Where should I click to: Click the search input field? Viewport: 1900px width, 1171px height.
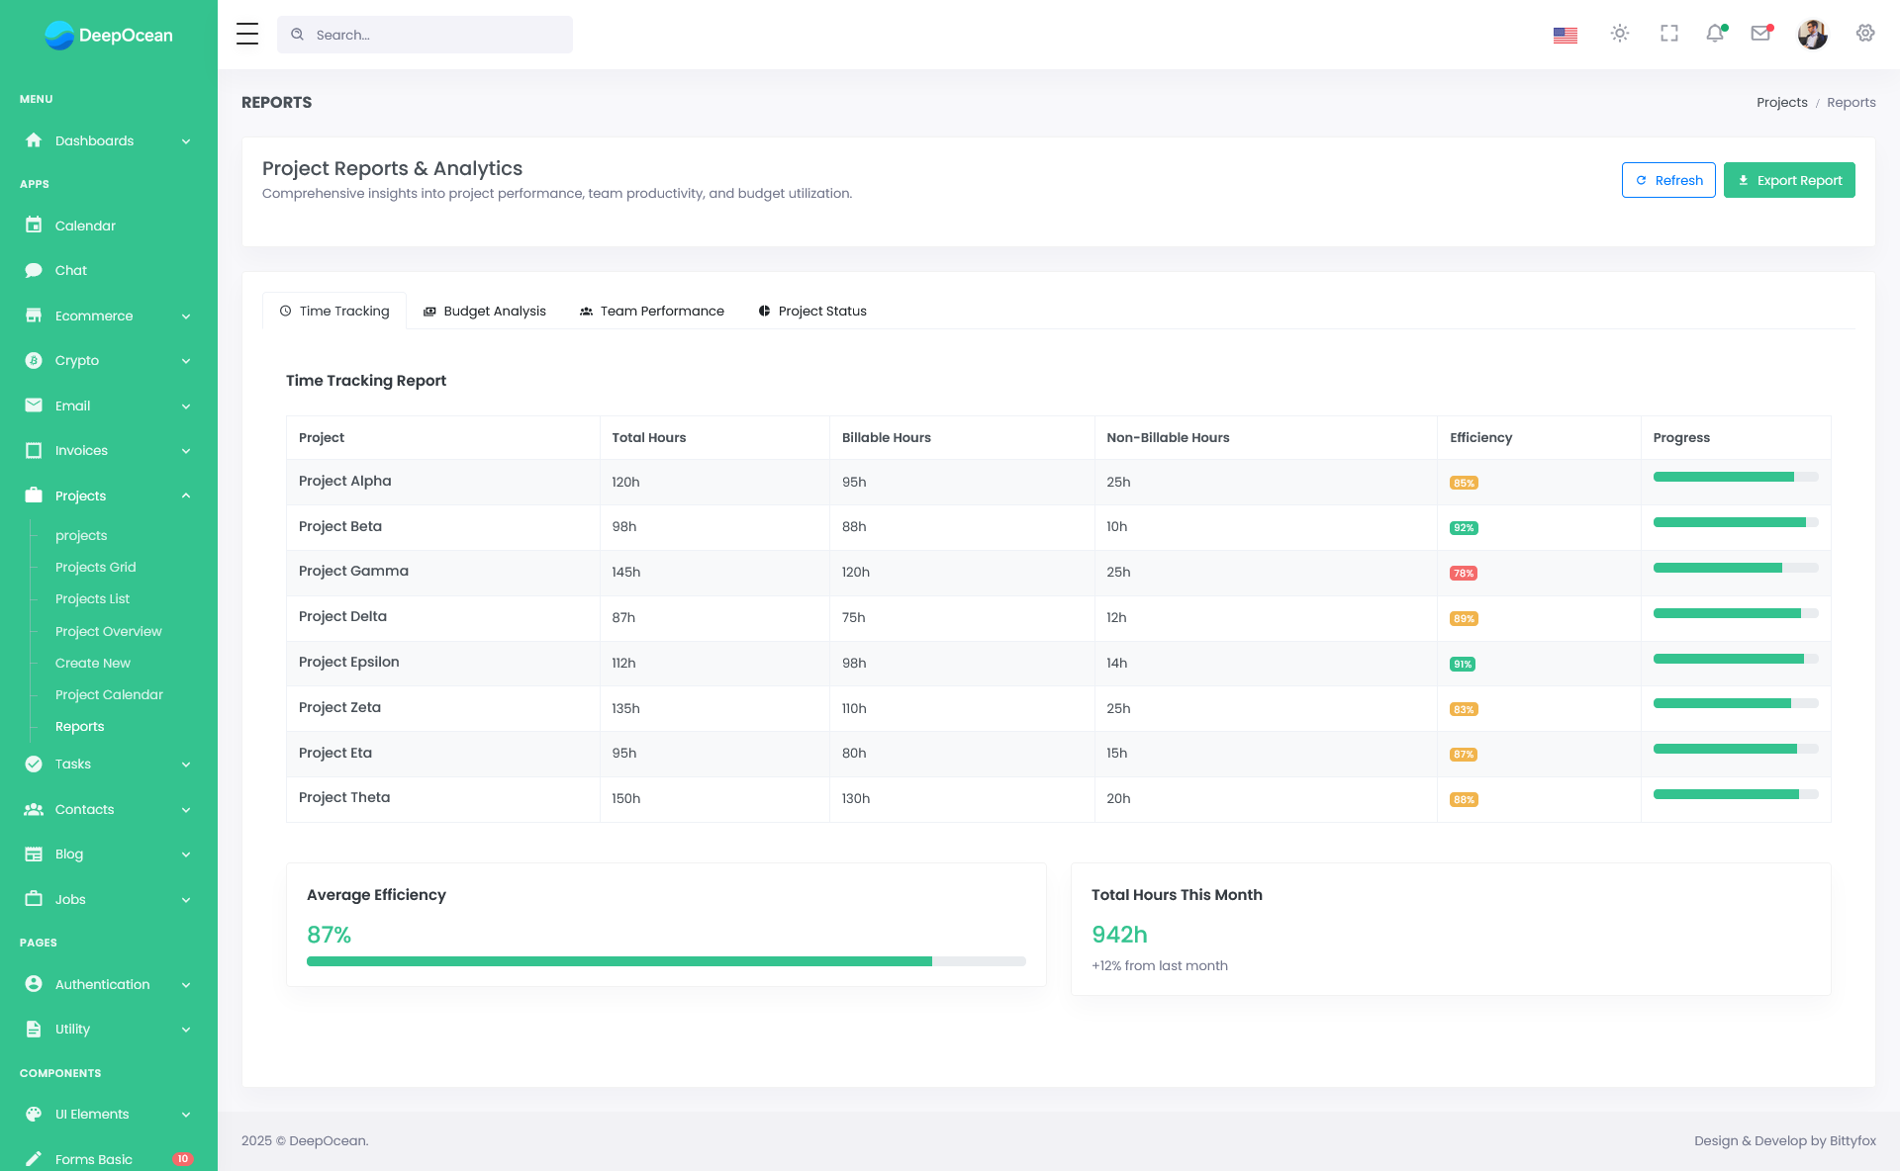(426, 34)
